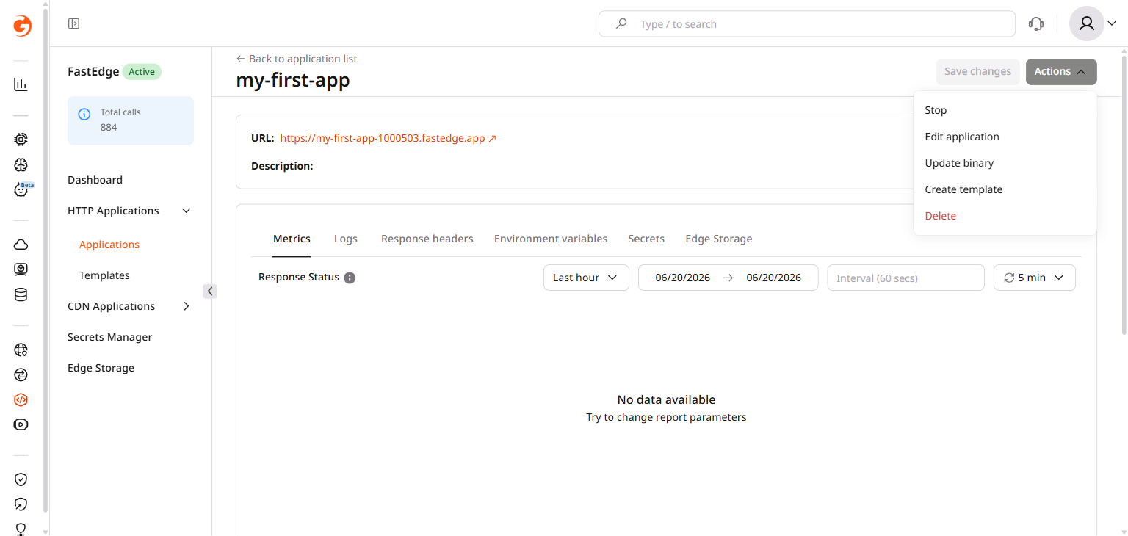The image size is (1128, 536).
Task: Focus the Type / to search field
Action: pos(807,23)
